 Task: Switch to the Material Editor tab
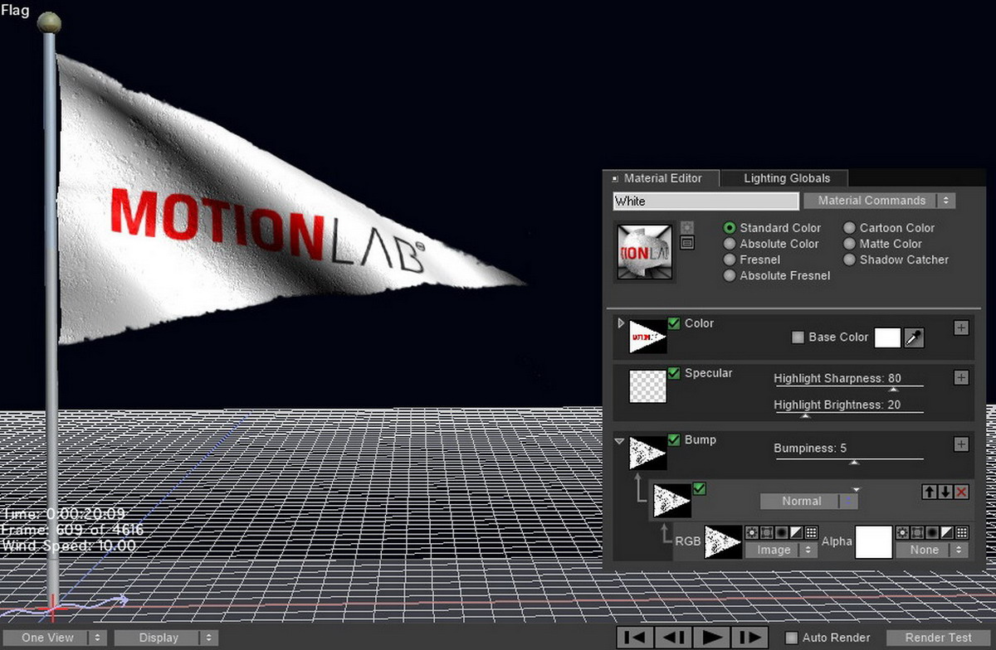(662, 178)
